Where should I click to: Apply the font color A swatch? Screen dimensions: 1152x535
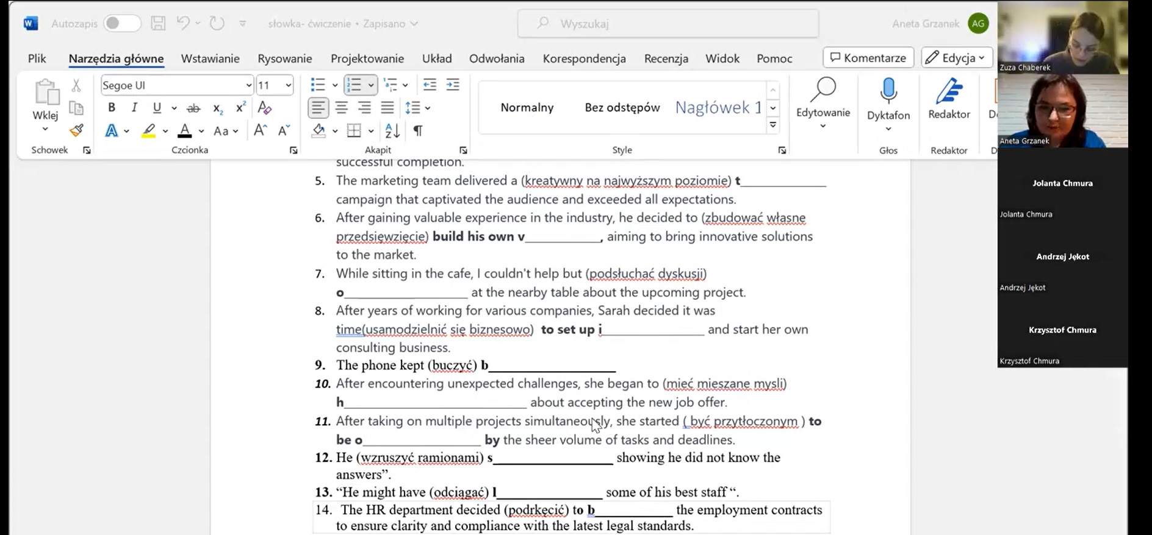pyautogui.click(x=184, y=130)
